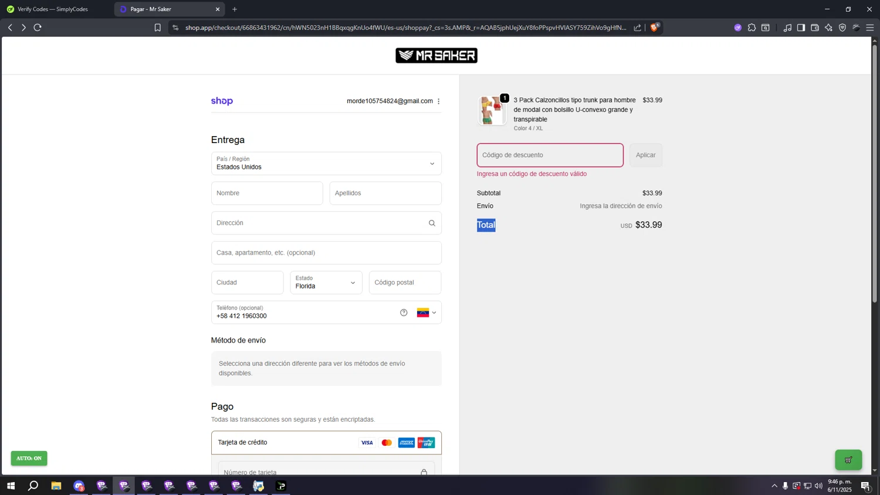The height and width of the screenshot is (495, 880).
Task: Select the Tarjeta de crédito payment option
Action: pos(326,443)
